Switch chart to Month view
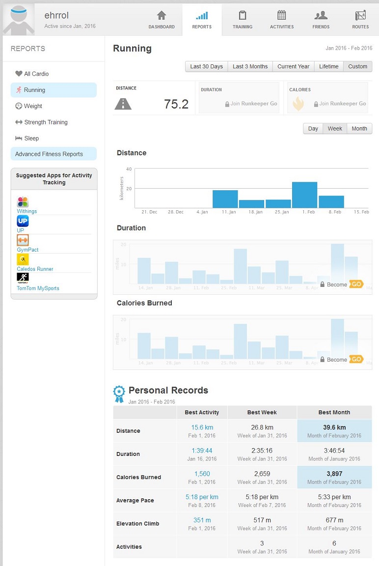 click(x=359, y=129)
